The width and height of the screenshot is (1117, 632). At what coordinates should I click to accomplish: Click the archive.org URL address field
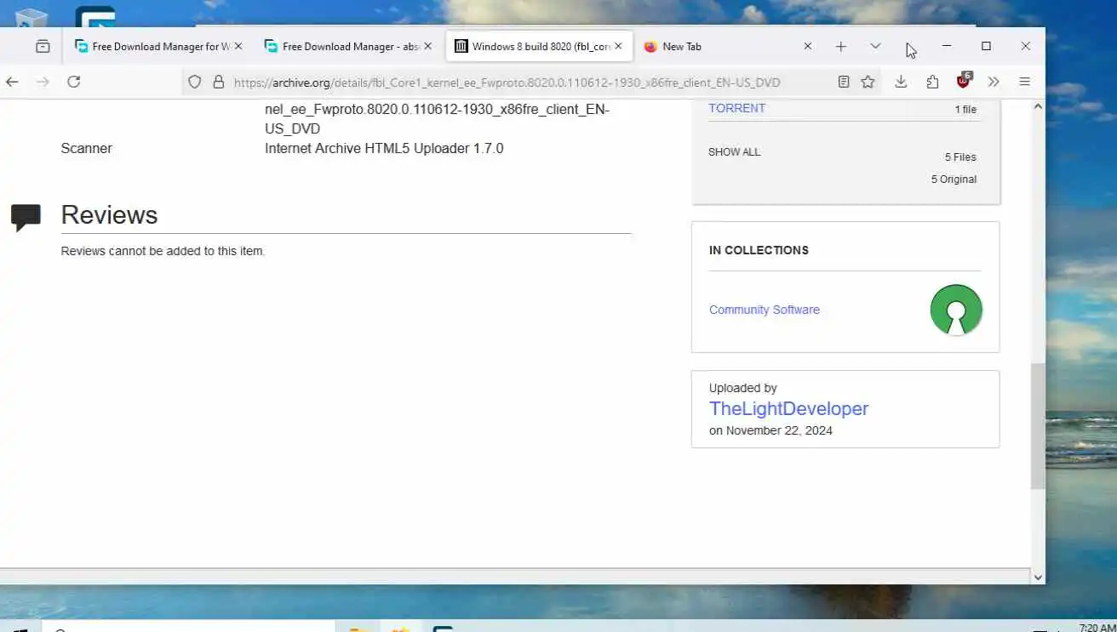(507, 83)
